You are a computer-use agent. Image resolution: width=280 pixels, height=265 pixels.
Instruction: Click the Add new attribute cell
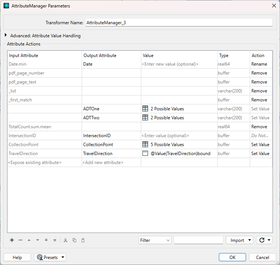click(x=111, y=163)
